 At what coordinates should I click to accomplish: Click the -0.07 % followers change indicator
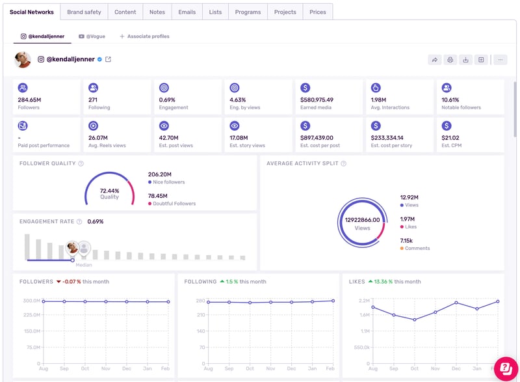point(69,281)
